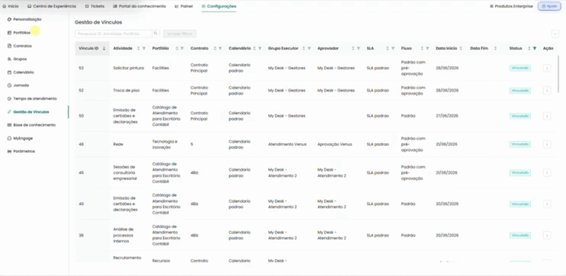This screenshot has width=566, height=276.
Task: Sort by the Aprovador column
Action: [x=353, y=48]
